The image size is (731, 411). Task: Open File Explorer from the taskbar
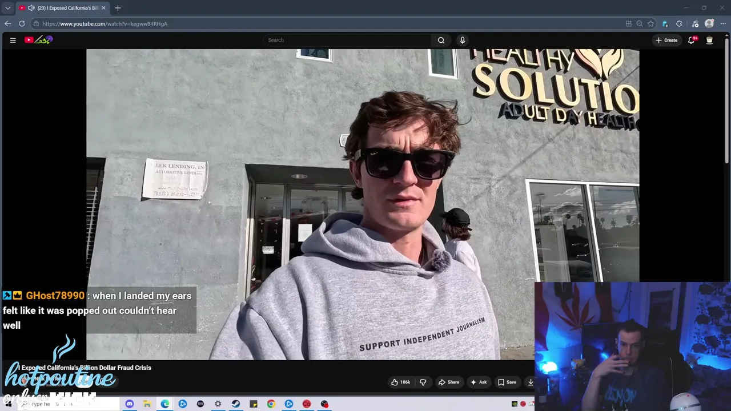[x=147, y=404]
